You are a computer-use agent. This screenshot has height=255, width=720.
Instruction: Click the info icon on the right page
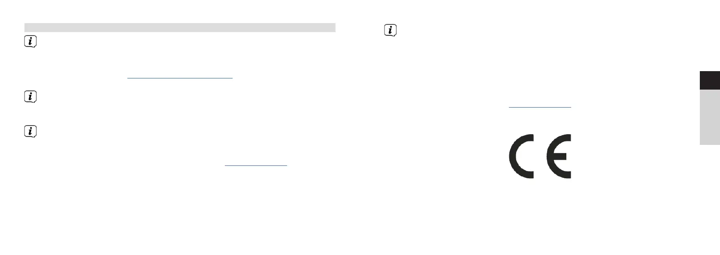coord(390,30)
